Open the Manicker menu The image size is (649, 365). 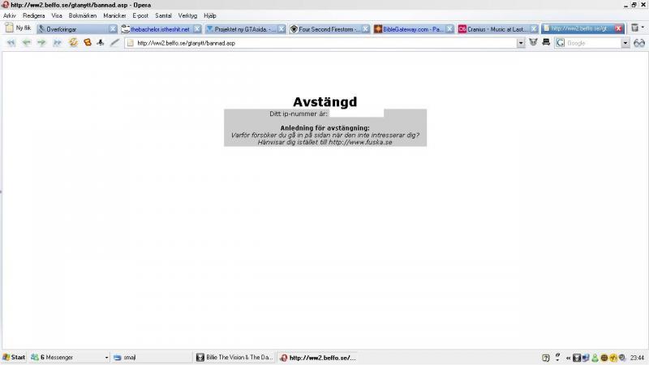click(114, 15)
